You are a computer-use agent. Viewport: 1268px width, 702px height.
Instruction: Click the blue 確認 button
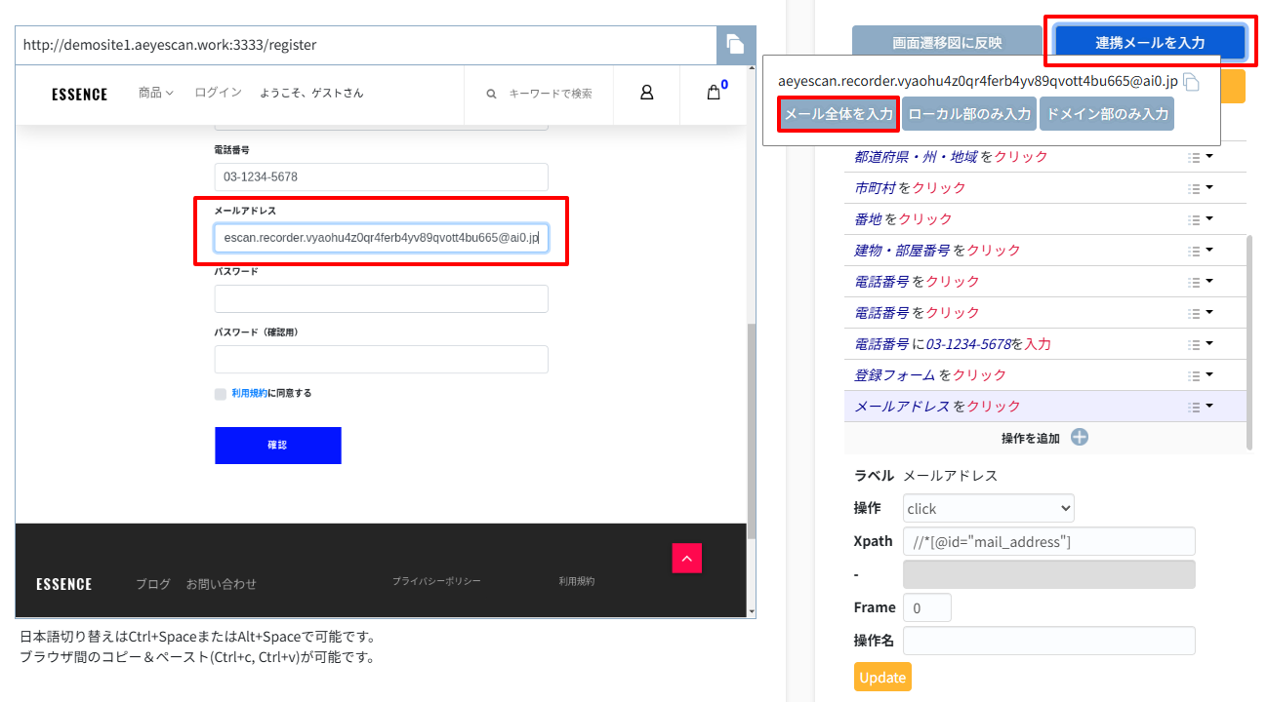click(277, 445)
